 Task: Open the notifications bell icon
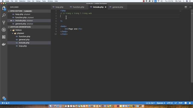tap(190, 103)
